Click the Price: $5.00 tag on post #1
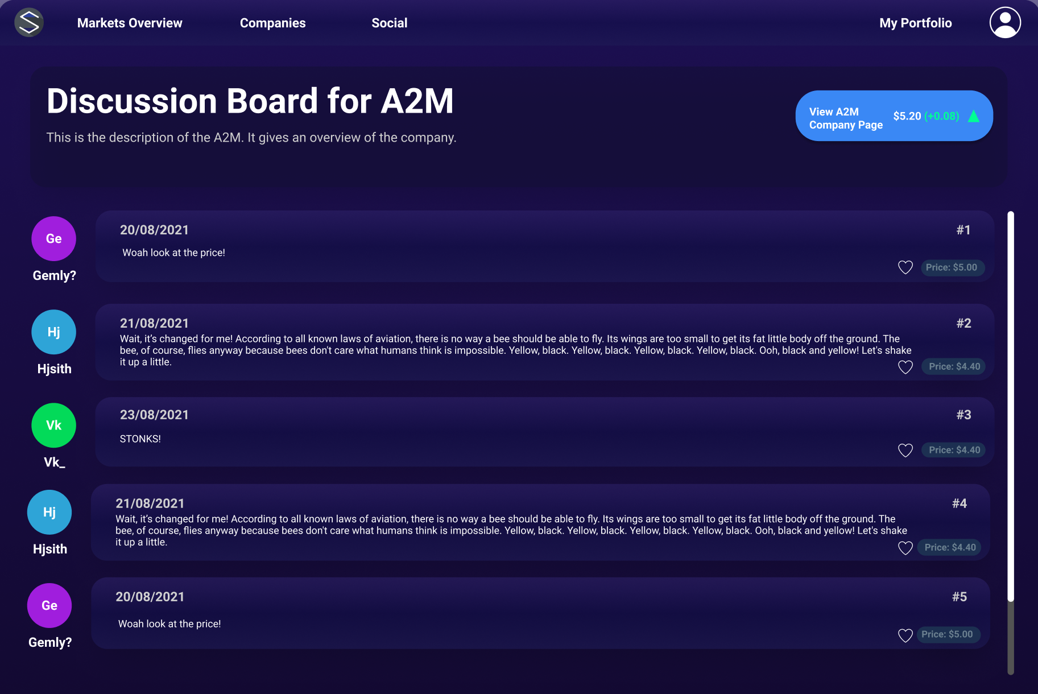 click(x=952, y=267)
